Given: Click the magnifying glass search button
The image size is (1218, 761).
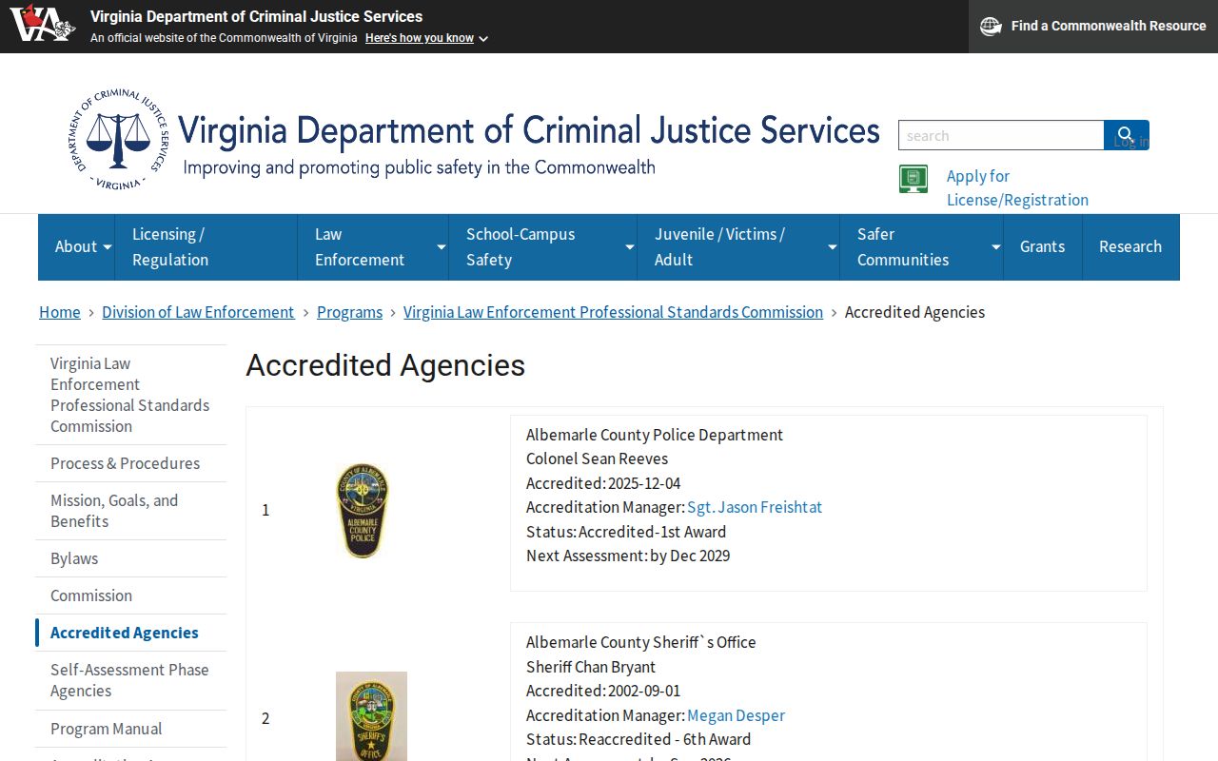Looking at the screenshot, I should coord(1126,135).
